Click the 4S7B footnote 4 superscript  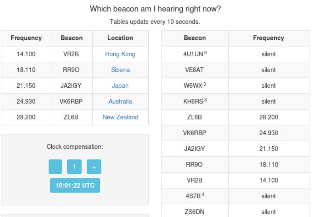coord(203,194)
